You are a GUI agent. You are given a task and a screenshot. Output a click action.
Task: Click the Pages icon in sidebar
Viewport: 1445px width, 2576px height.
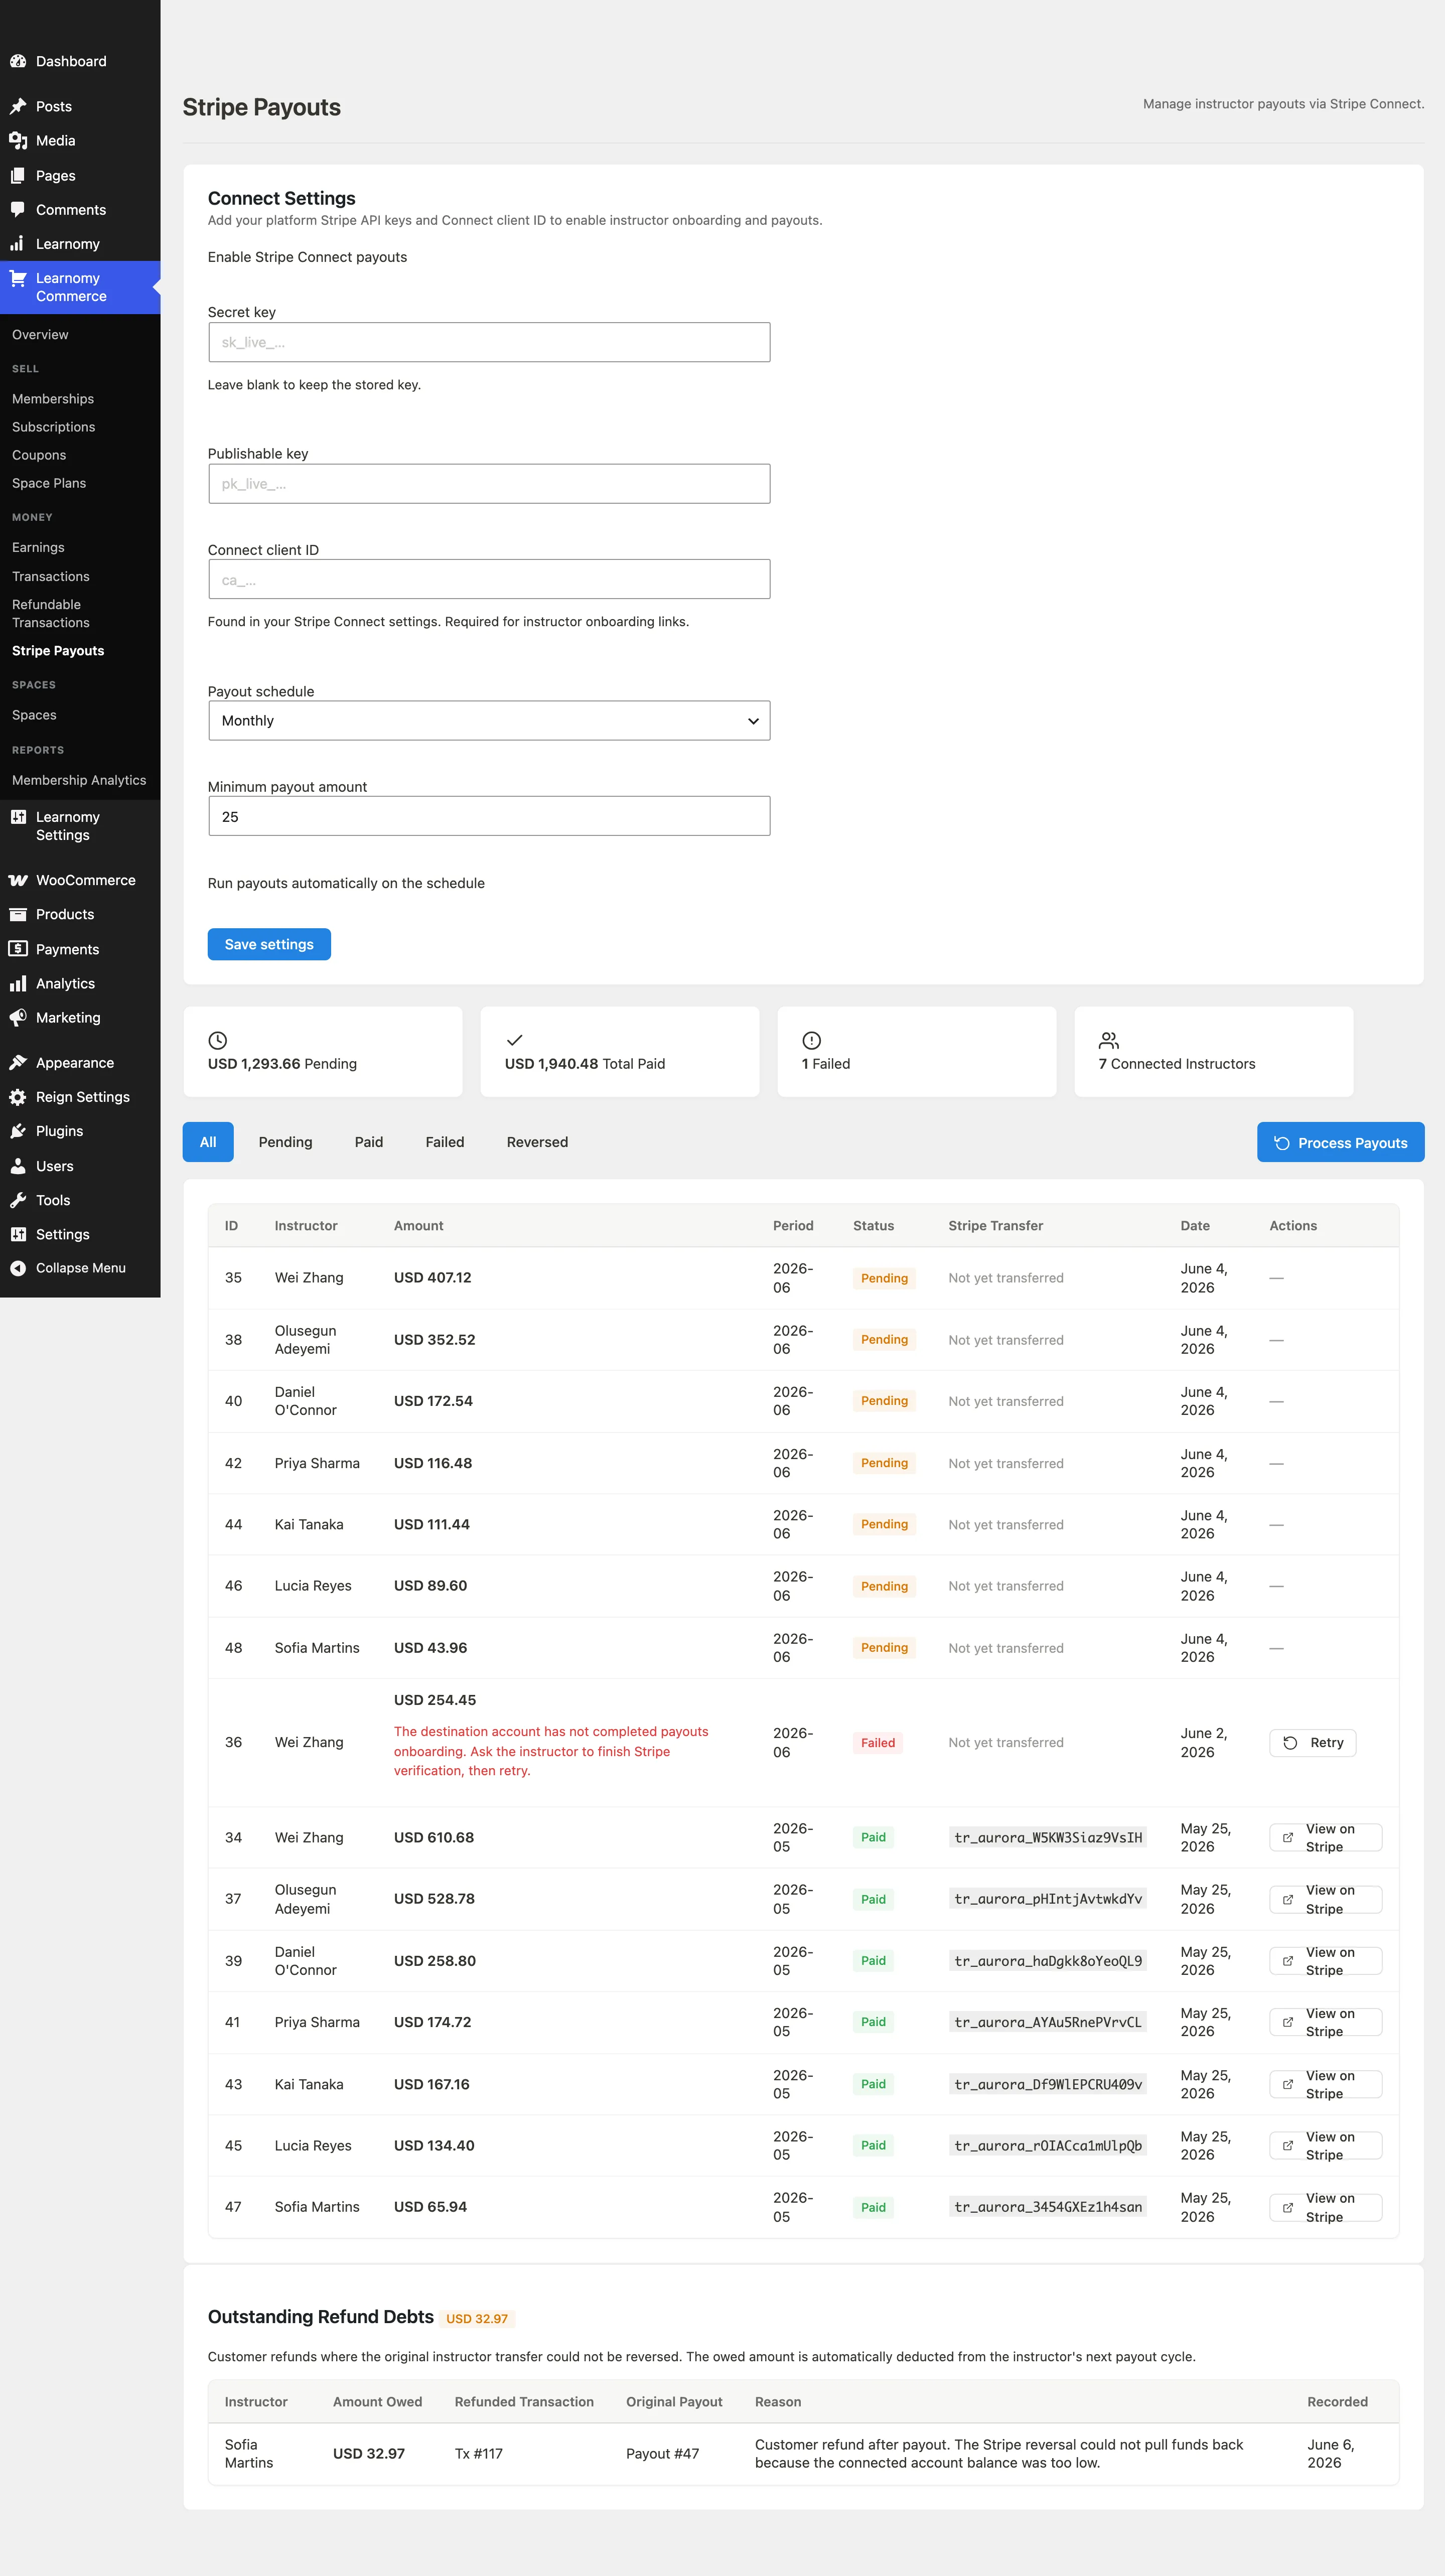pos(18,176)
